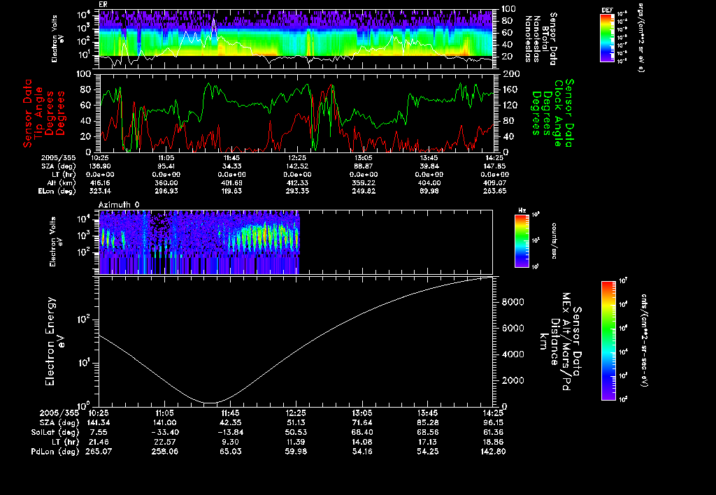This screenshot has height=495, width=716.
Task: Click the ELon value 323.14
Action: coord(99,191)
